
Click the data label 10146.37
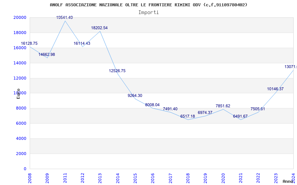[x=275, y=89]
